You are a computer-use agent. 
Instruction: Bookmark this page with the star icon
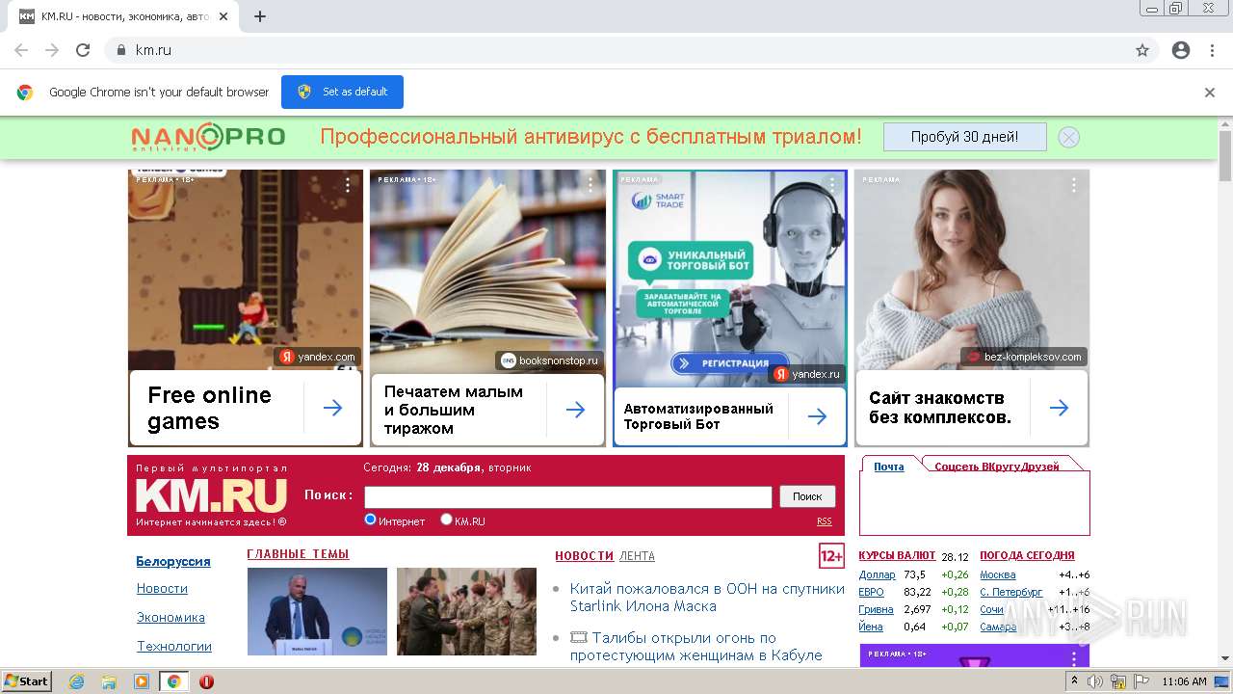click(1142, 50)
